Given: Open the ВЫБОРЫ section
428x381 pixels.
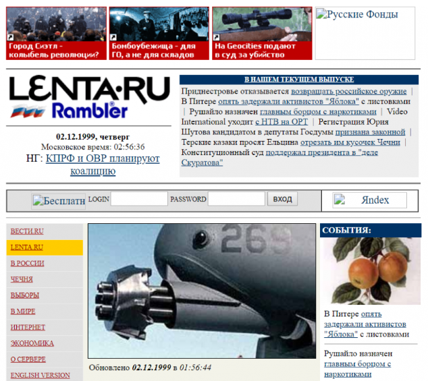Looking at the screenshot, I should (x=25, y=295).
